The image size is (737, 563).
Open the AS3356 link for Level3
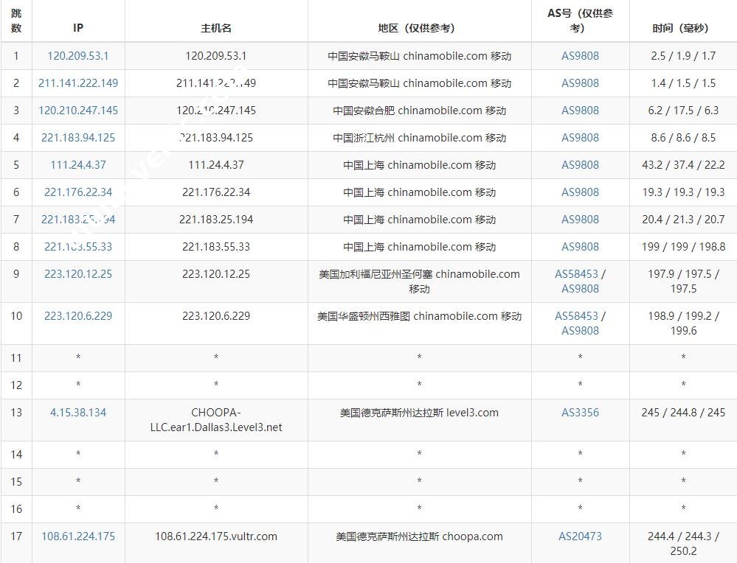click(x=580, y=413)
